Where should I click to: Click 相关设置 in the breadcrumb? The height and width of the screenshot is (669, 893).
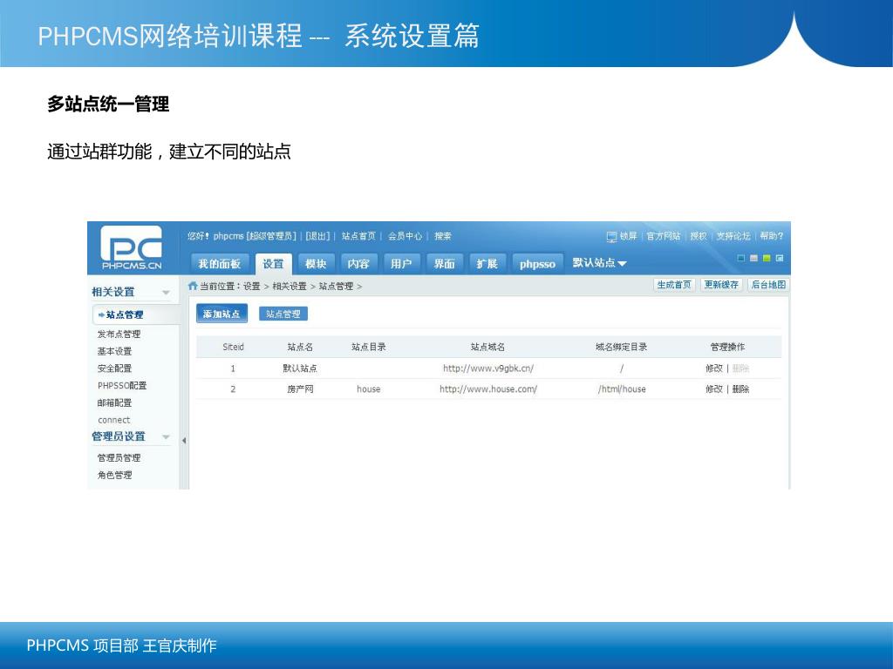(x=290, y=286)
